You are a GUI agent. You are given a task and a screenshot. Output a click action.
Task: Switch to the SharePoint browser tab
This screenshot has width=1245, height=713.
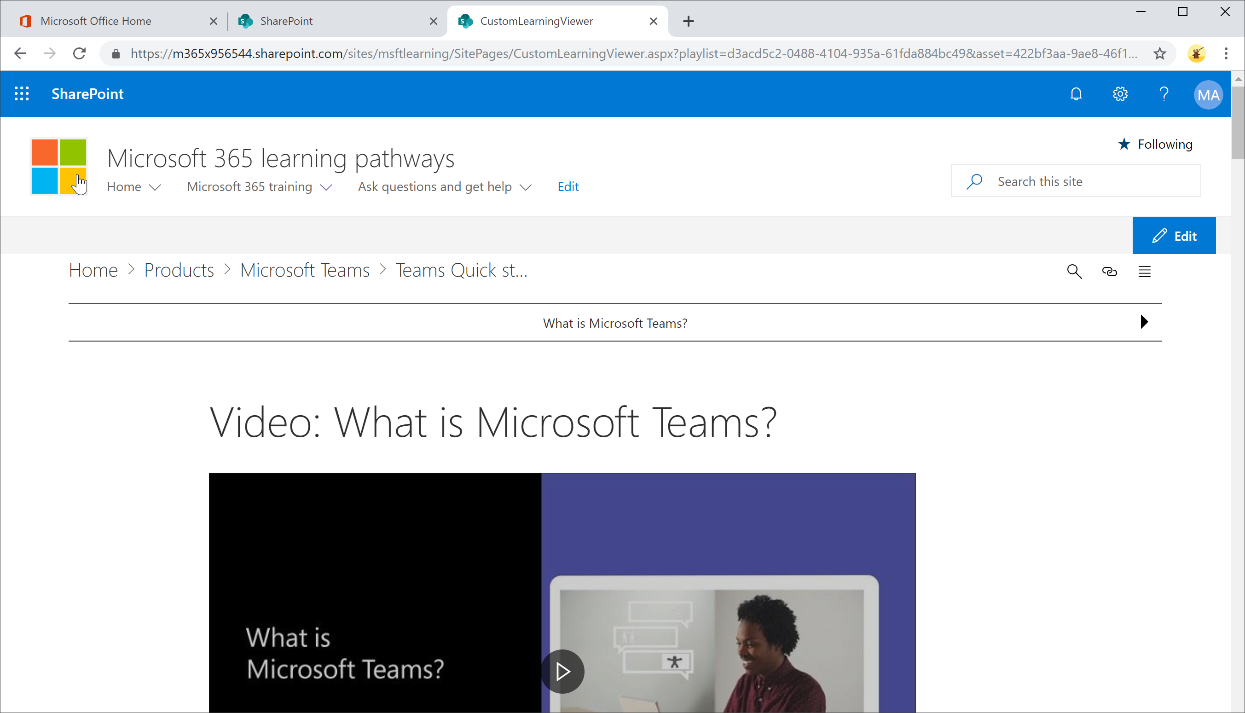pyautogui.click(x=286, y=21)
